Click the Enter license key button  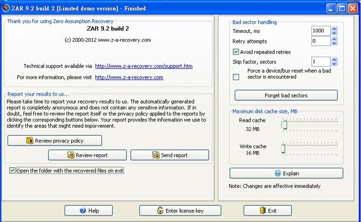click(x=180, y=211)
